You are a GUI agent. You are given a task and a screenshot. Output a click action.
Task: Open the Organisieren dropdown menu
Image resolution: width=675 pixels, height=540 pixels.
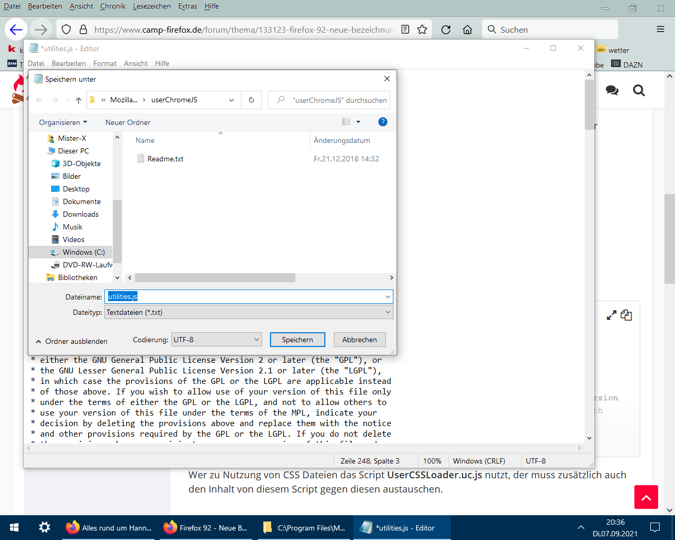(63, 122)
